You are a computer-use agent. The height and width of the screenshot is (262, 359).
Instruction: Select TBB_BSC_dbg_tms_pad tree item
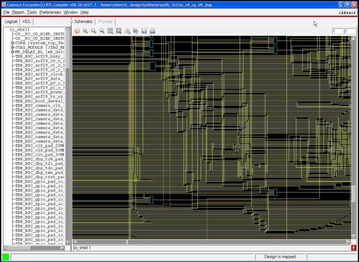tap(40, 173)
